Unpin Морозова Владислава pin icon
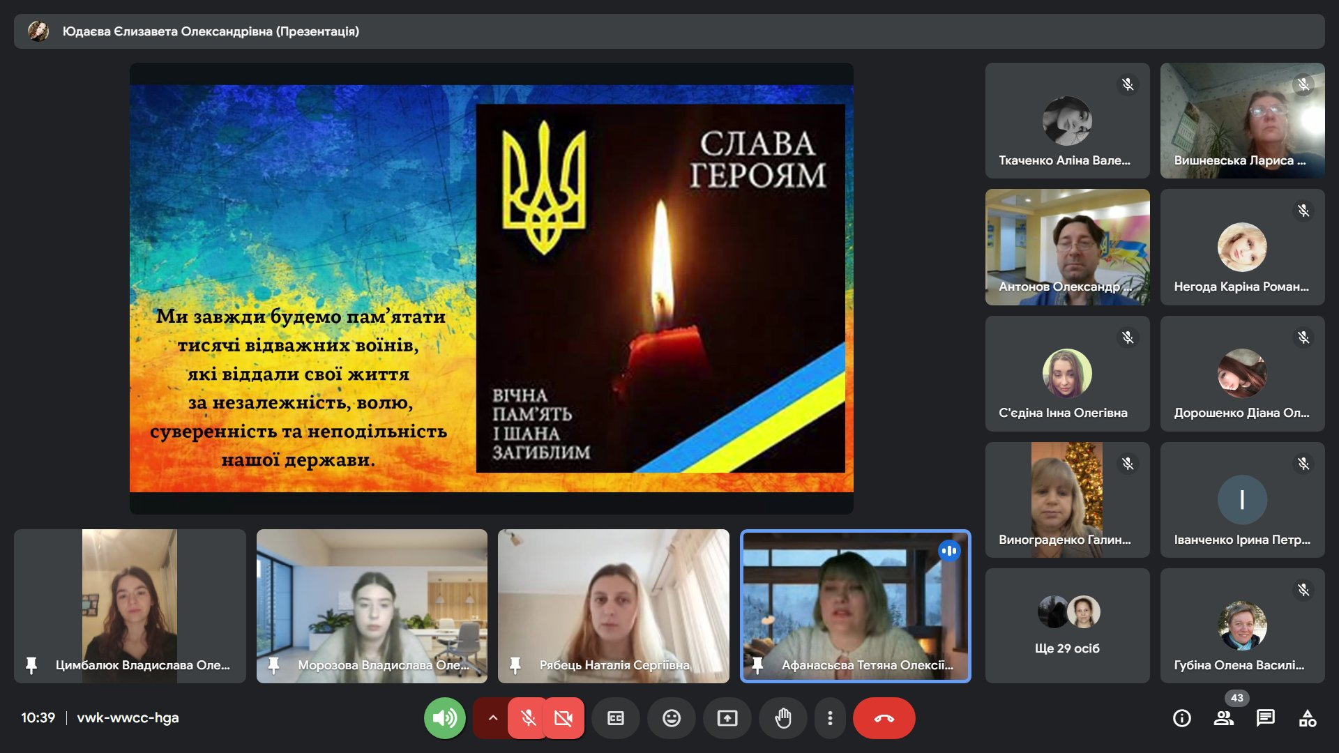 point(274,665)
